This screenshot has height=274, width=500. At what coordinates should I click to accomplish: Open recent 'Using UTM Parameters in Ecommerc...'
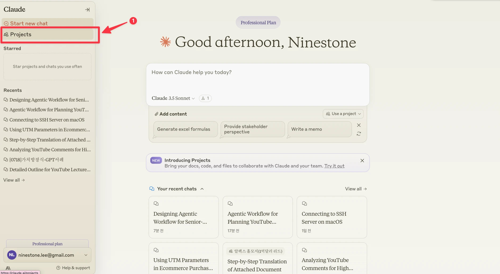(x=47, y=130)
